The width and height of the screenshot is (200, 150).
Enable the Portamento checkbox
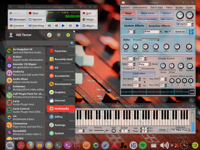pyautogui.click(x=140, y=69)
